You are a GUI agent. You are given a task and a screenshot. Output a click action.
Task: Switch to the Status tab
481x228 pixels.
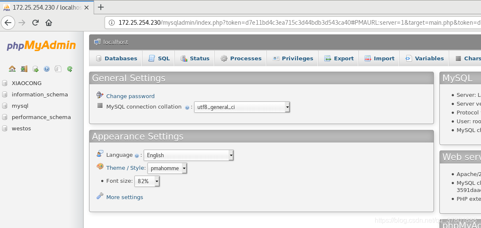195,58
